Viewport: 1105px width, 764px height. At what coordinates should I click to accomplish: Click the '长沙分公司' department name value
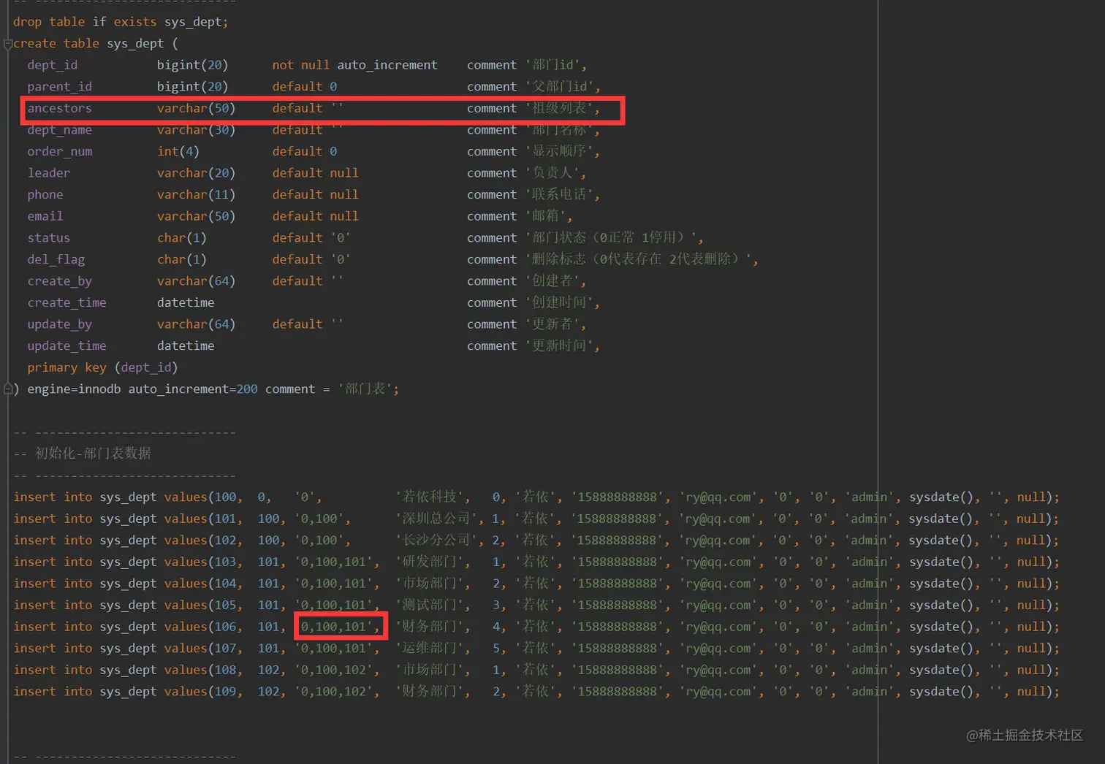[x=436, y=540]
